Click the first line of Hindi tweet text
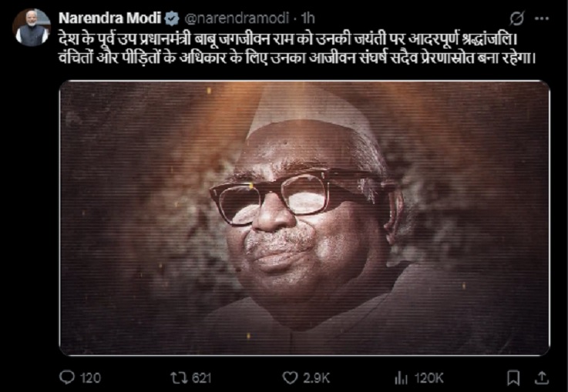Screen dimensions: 568x392 [288, 39]
